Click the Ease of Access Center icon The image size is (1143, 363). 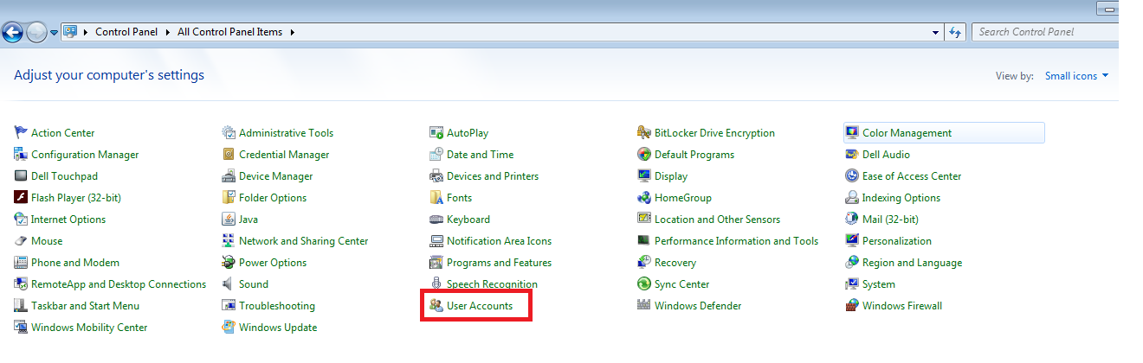tap(852, 175)
